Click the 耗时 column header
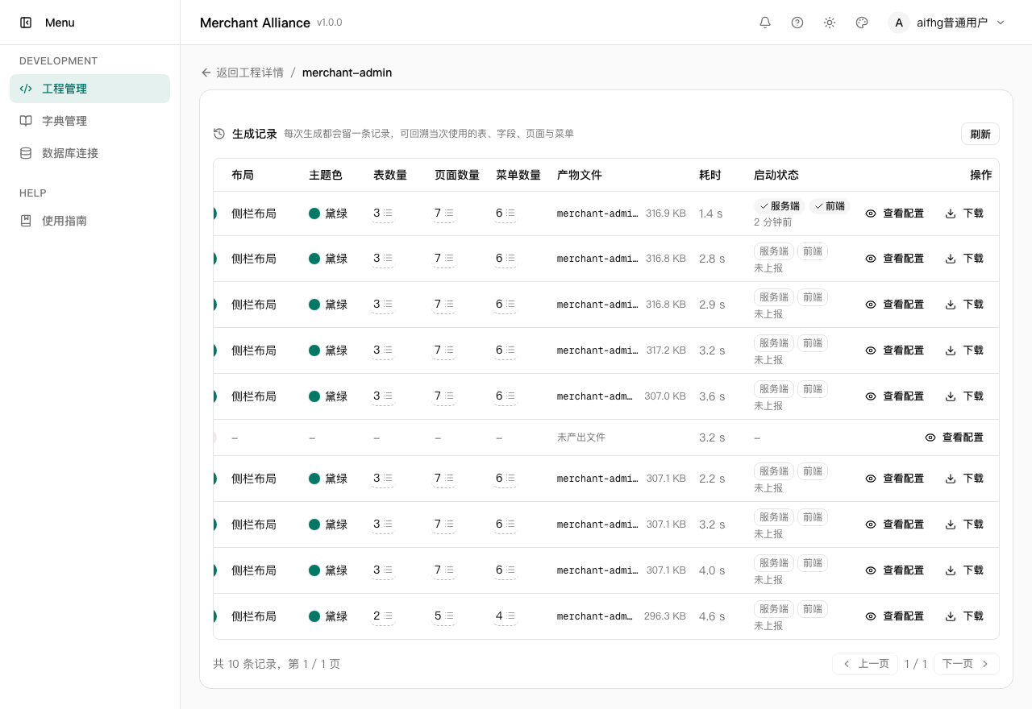This screenshot has width=1032, height=709. tap(710, 175)
